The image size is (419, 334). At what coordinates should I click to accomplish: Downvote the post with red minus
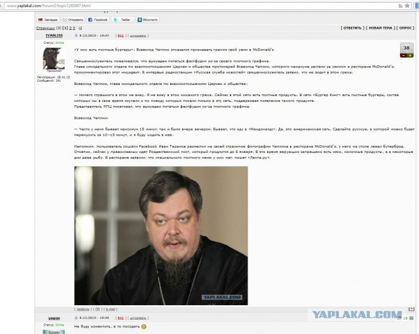(x=403, y=56)
